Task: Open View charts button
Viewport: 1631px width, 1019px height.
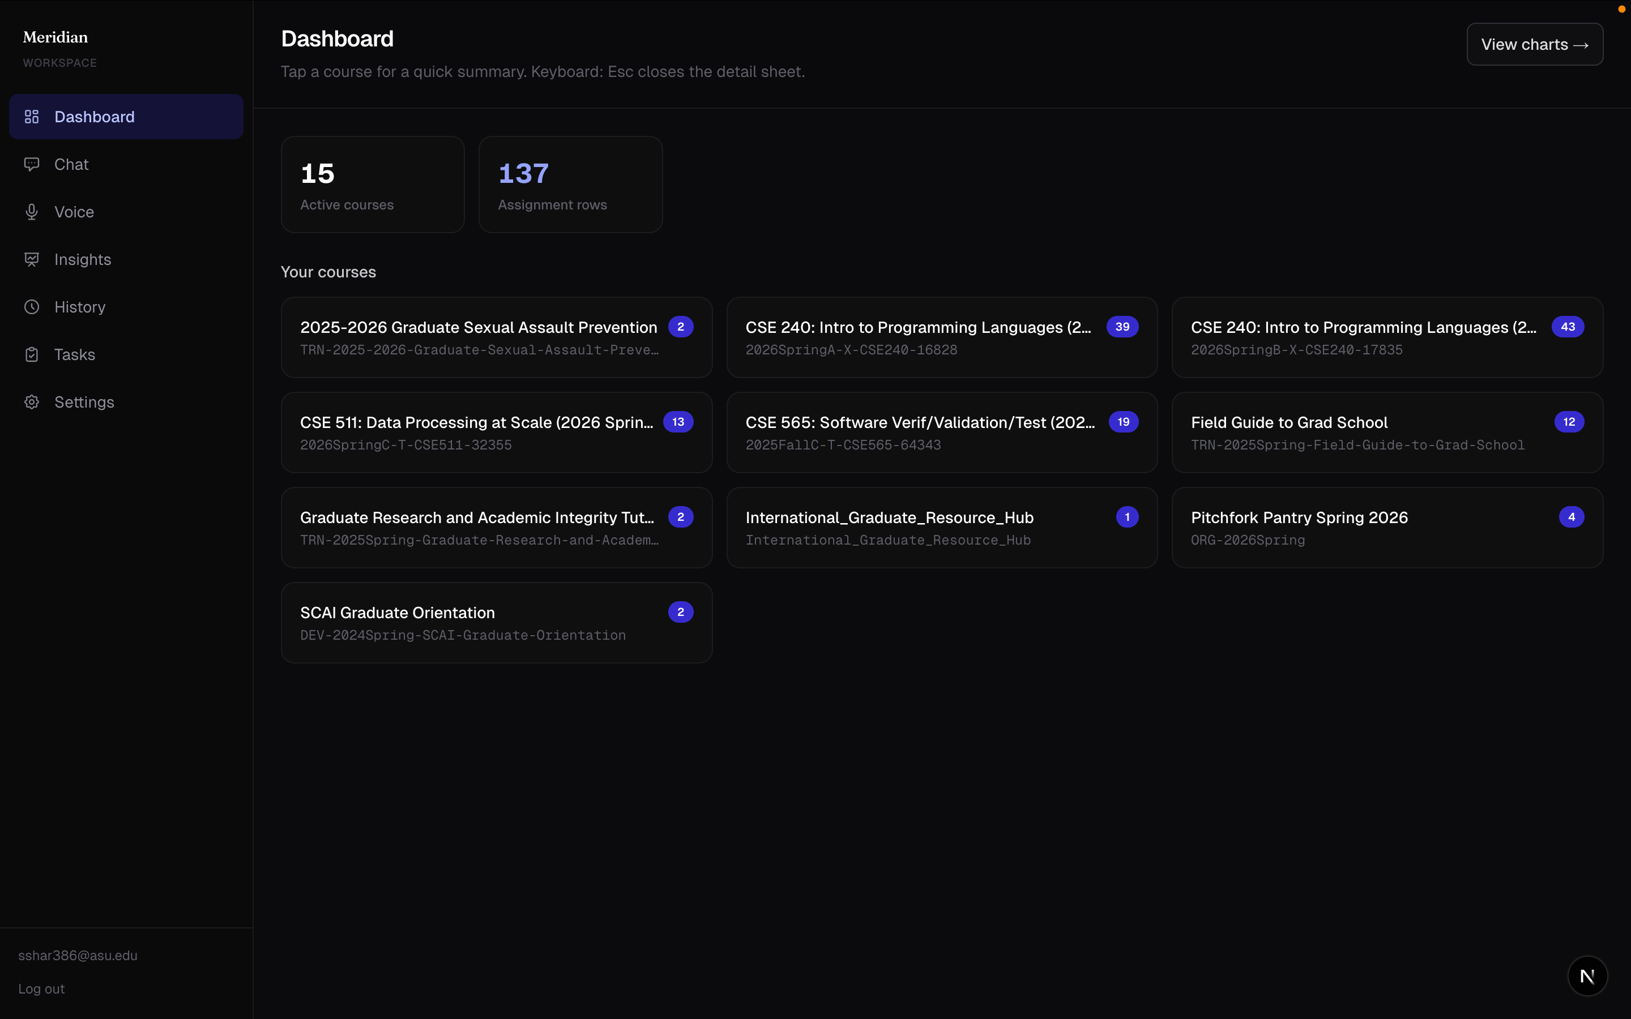Action: pyautogui.click(x=1535, y=45)
